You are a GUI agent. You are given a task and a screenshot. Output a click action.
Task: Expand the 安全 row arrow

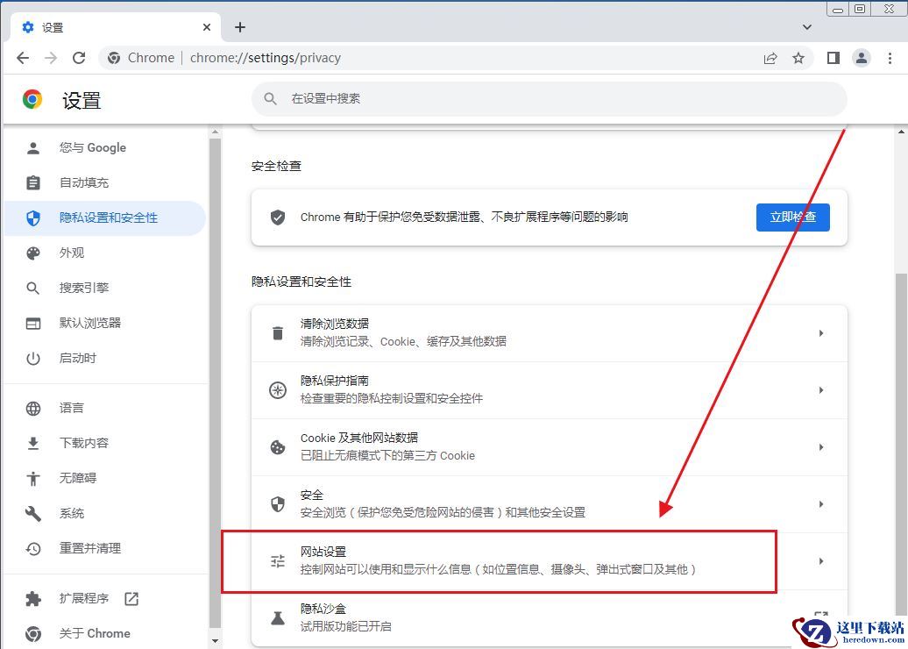pos(821,504)
